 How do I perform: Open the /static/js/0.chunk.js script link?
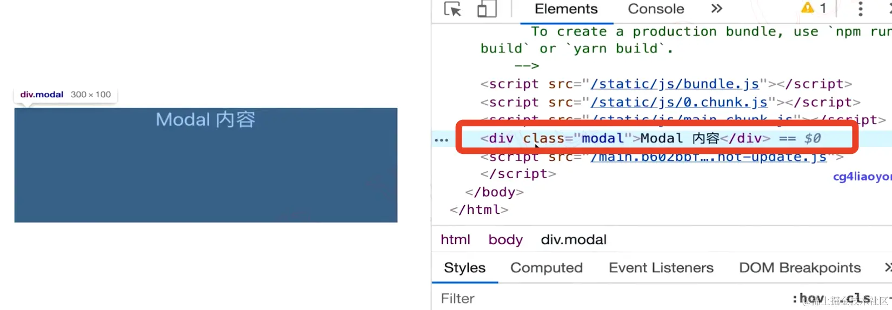coord(679,103)
